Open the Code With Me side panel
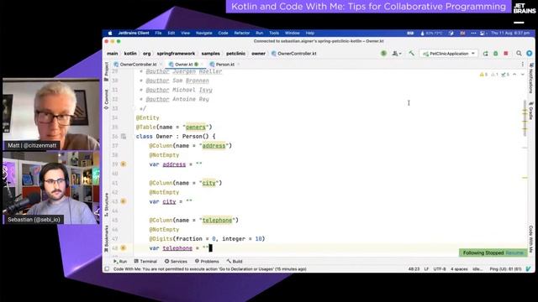This screenshot has width=538, height=302. (x=530, y=239)
